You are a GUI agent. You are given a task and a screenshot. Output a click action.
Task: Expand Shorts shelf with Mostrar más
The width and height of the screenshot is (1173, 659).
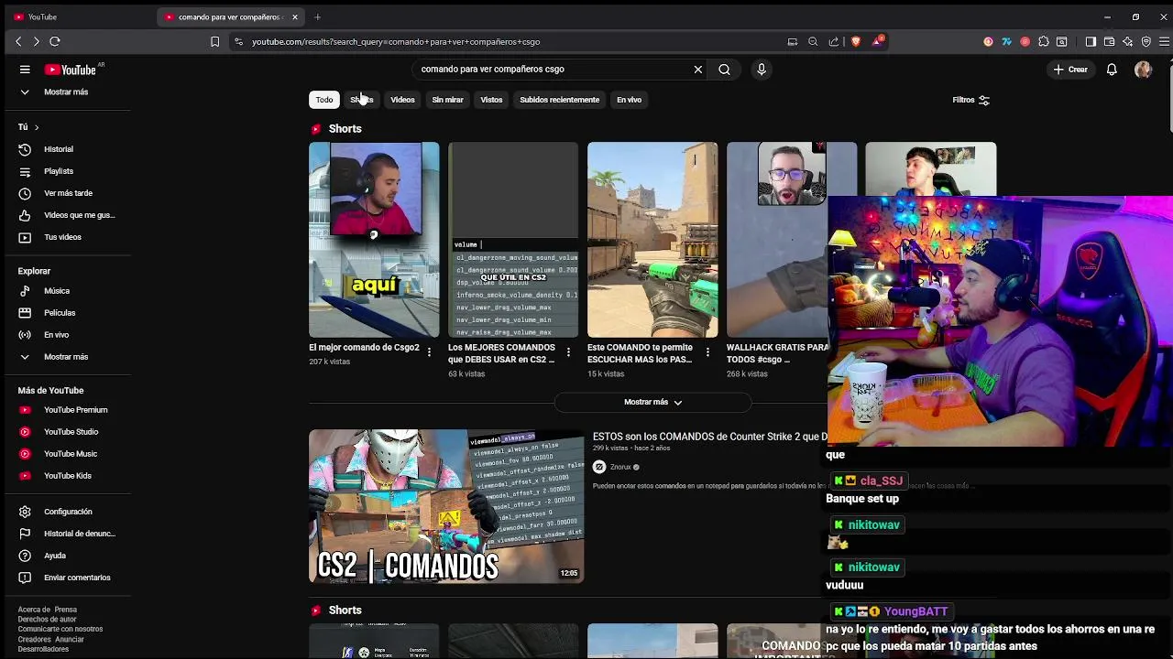click(652, 402)
